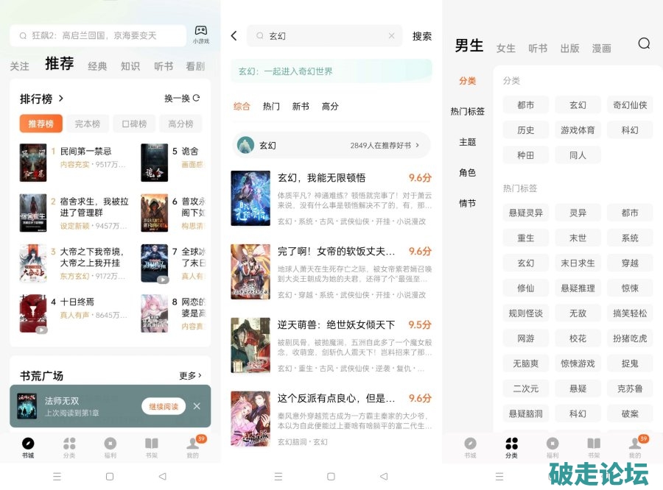Tap the back arrow beside search field
The height and width of the screenshot is (490, 663).
(234, 36)
